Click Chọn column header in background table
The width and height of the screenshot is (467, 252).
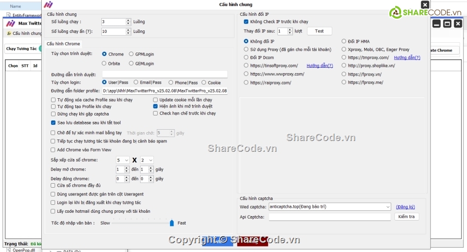(x=13, y=66)
